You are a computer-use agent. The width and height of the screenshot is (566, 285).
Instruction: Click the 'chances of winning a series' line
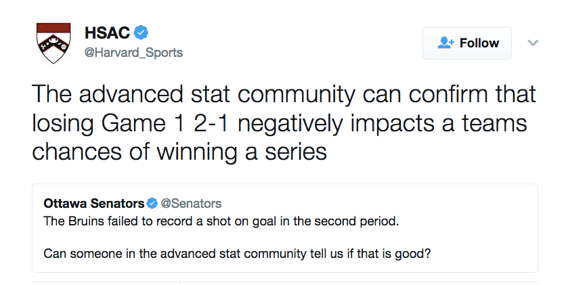pyautogui.click(x=179, y=152)
